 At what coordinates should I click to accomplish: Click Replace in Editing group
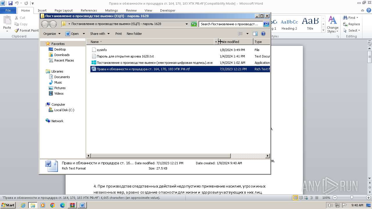[x=351, y=24]
